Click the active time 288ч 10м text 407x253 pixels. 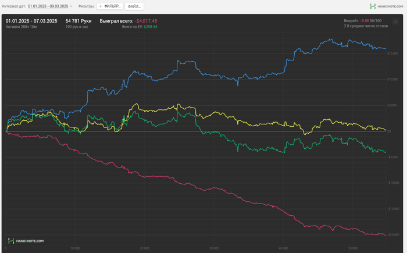(x=20, y=27)
